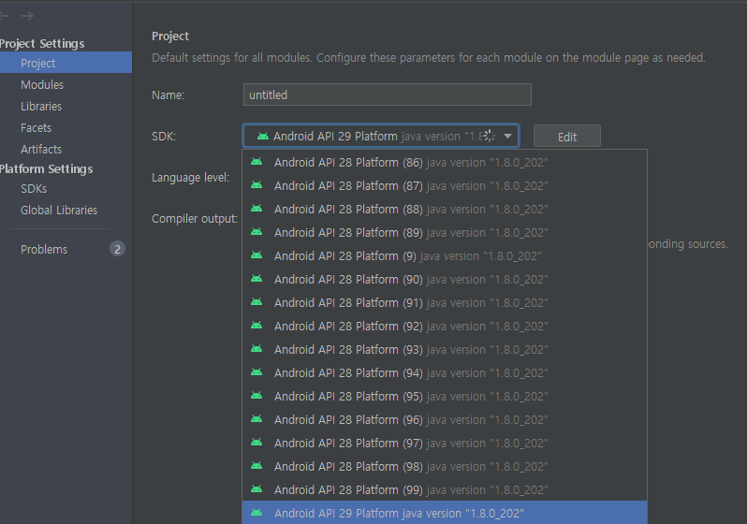Click Android icon inside SDK combo box

pyautogui.click(x=262, y=136)
